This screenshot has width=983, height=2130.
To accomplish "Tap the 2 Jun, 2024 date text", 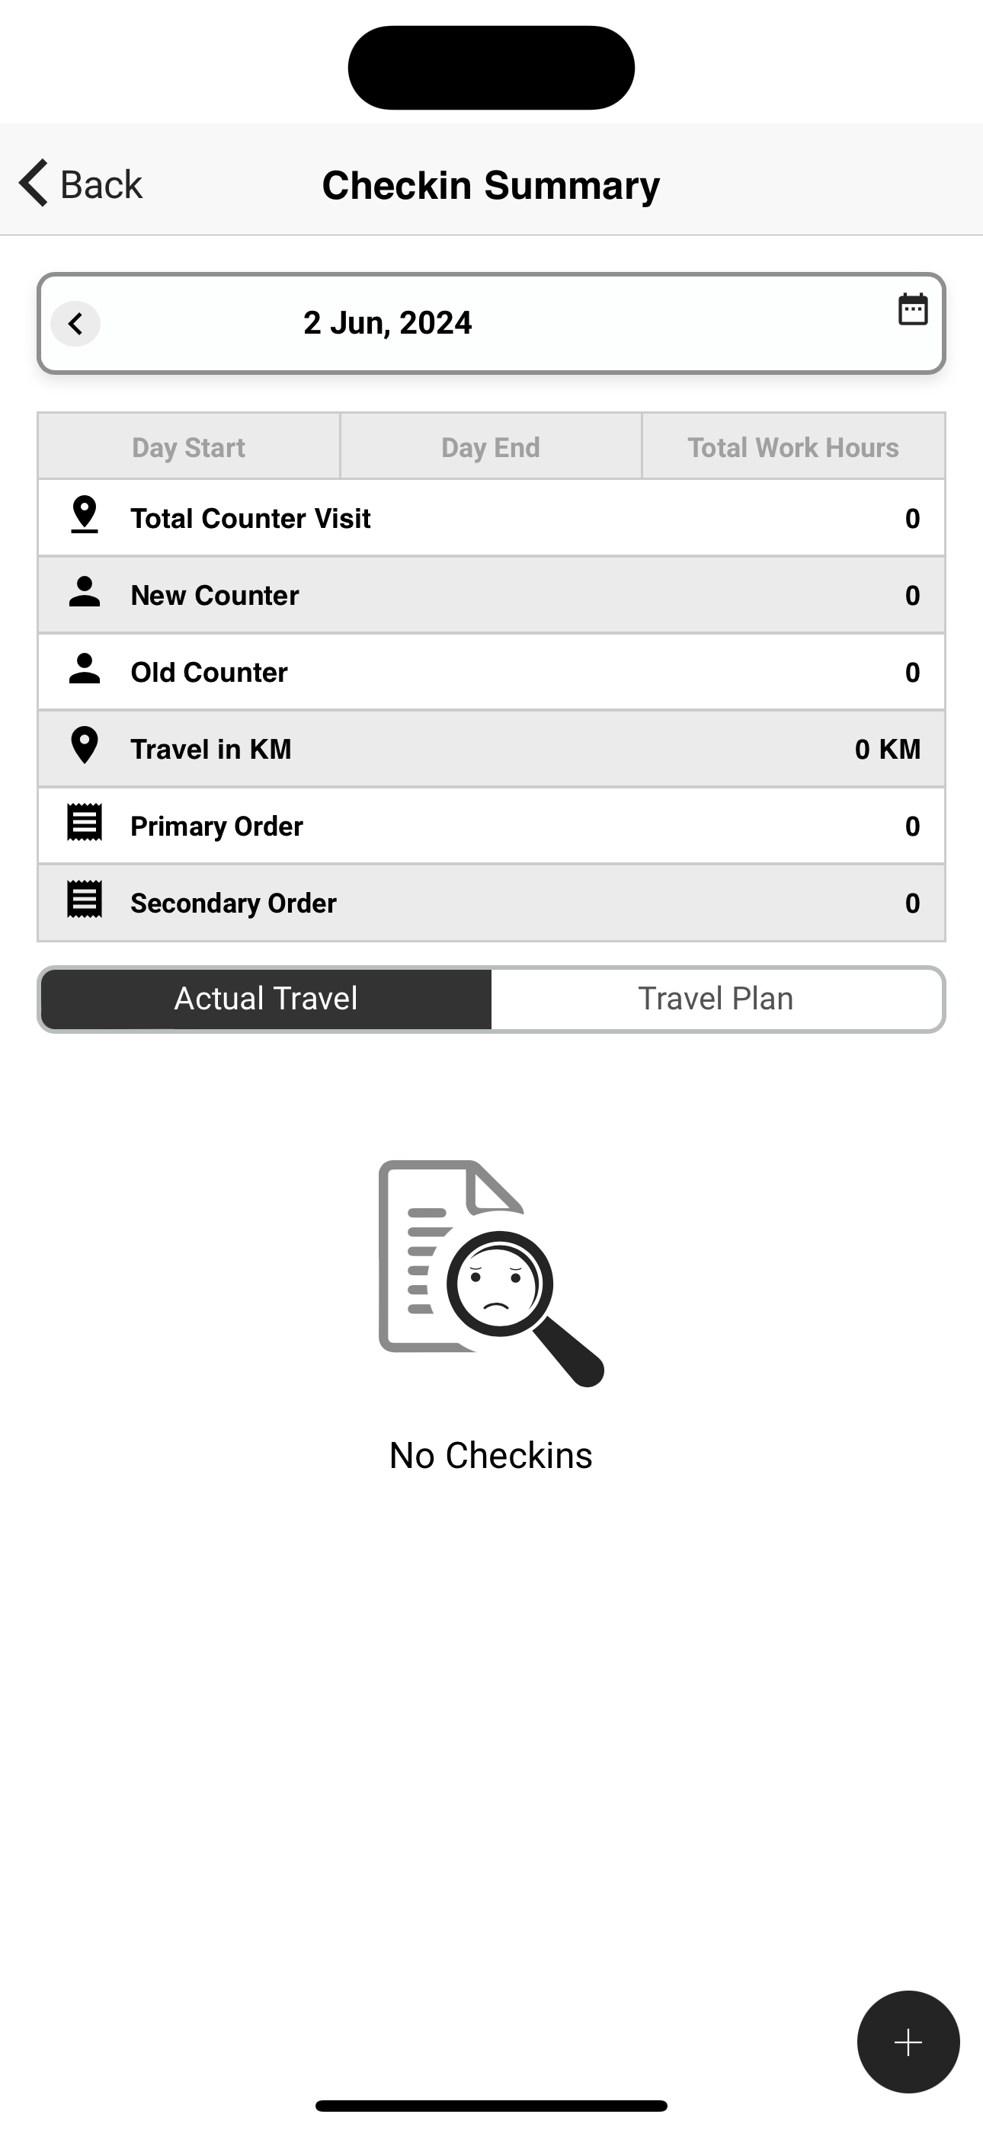I will (x=388, y=323).
